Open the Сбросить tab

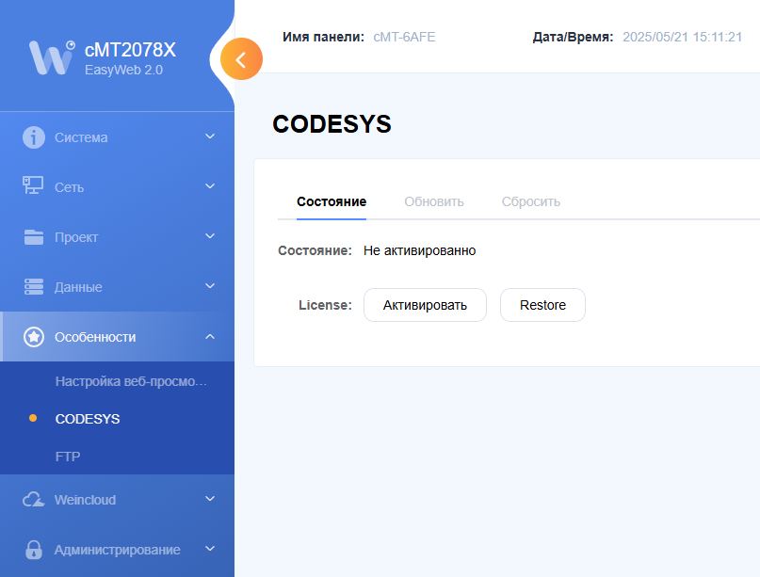pos(531,201)
